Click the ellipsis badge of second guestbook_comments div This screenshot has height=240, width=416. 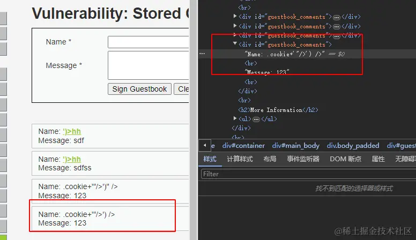click(337, 27)
